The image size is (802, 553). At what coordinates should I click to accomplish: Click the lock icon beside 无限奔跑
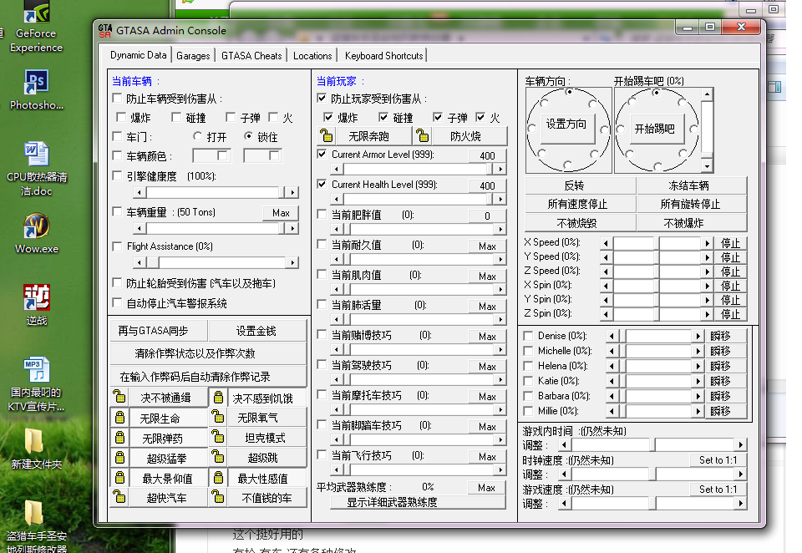pos(327,135)
